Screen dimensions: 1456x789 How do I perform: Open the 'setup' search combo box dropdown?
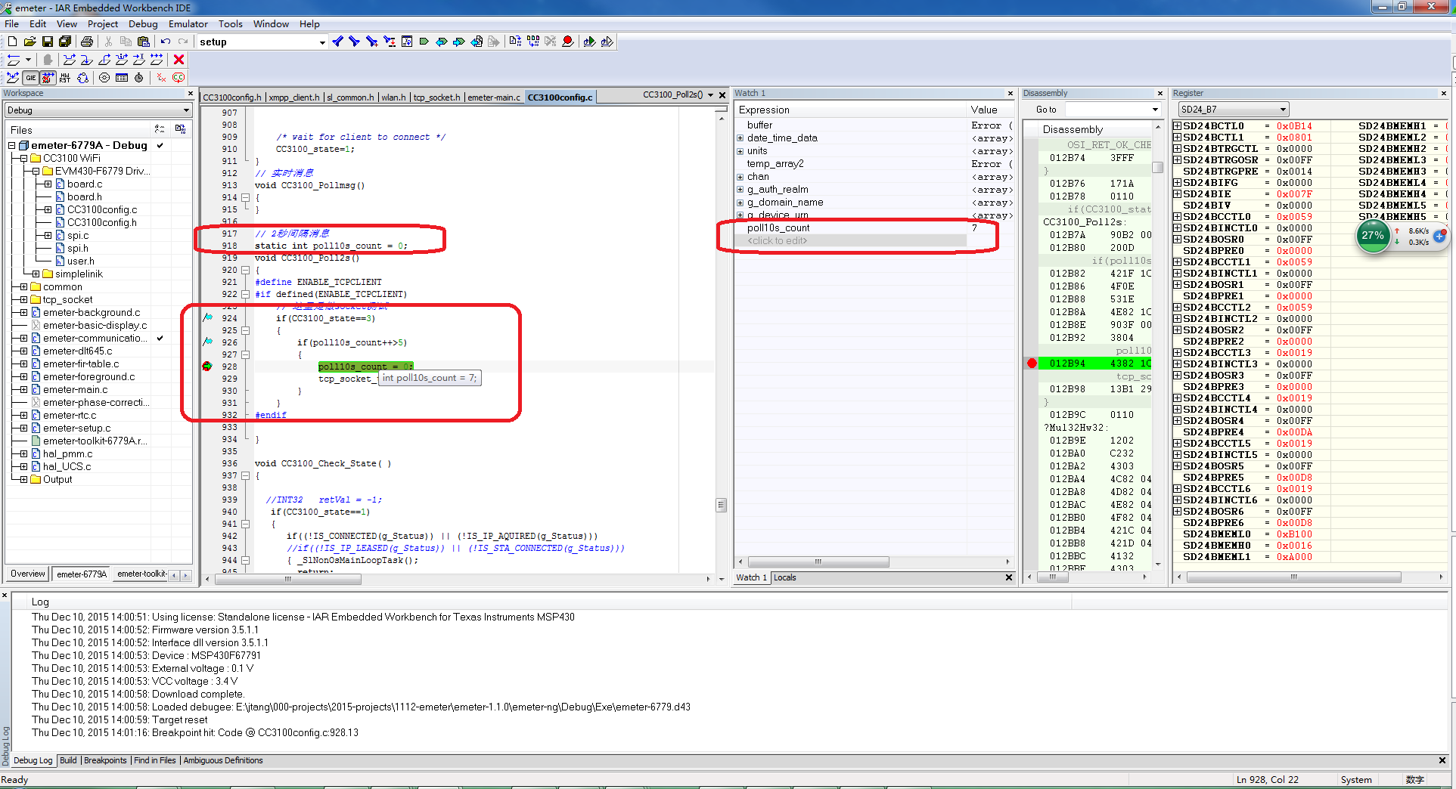322,42
